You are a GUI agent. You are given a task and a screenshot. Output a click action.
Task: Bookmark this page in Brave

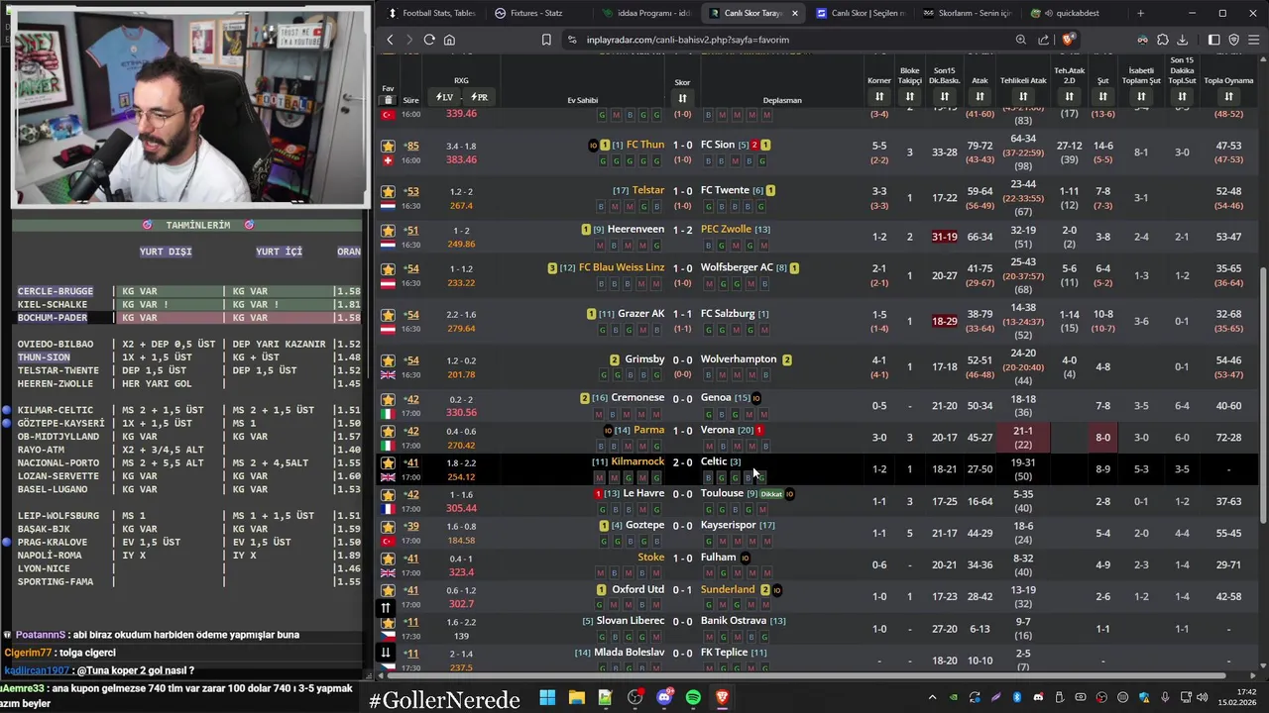(x=546, y=40)
